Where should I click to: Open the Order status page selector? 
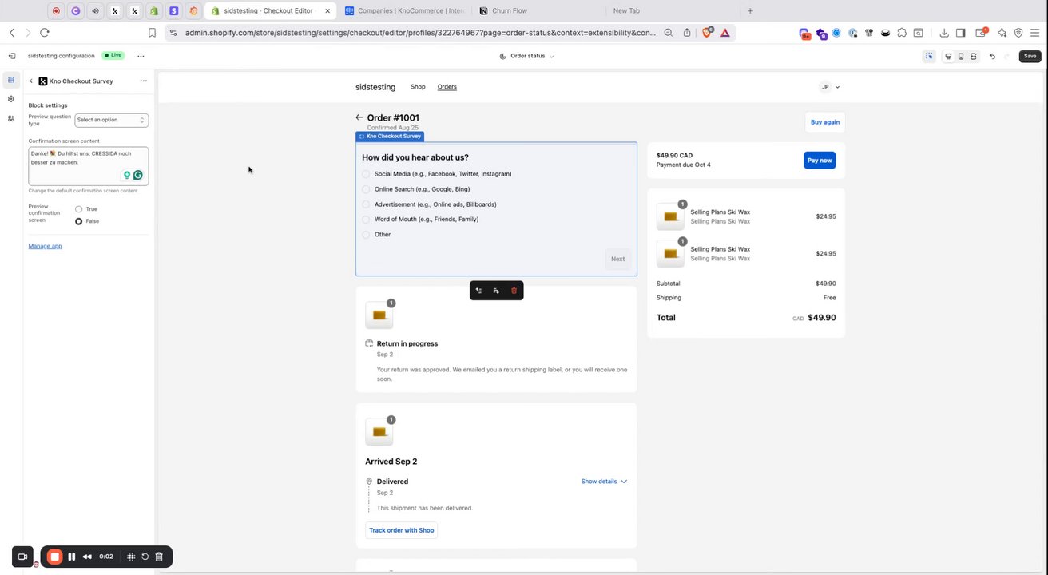pyautogui.click(x=526, y=56)
